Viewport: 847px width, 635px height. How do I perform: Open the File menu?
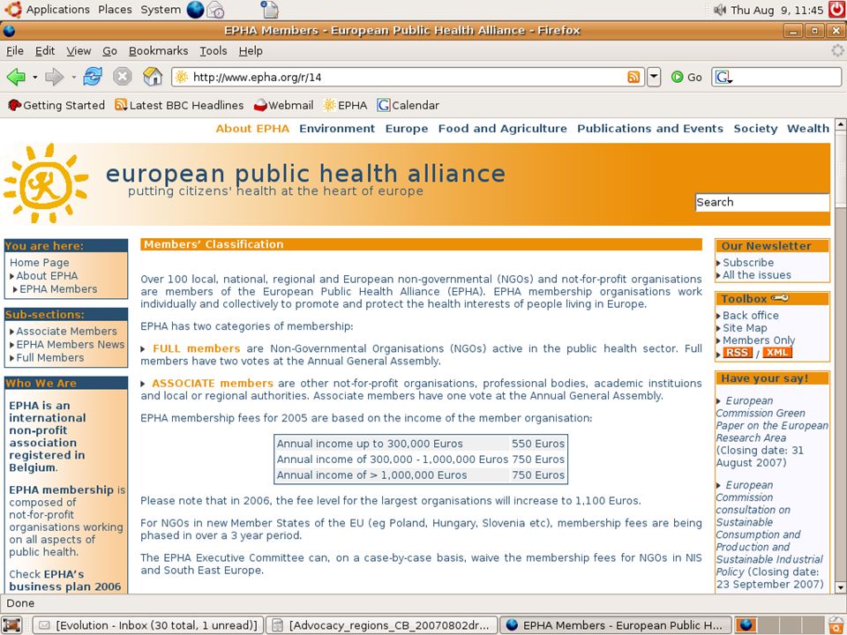coord(15,51)
